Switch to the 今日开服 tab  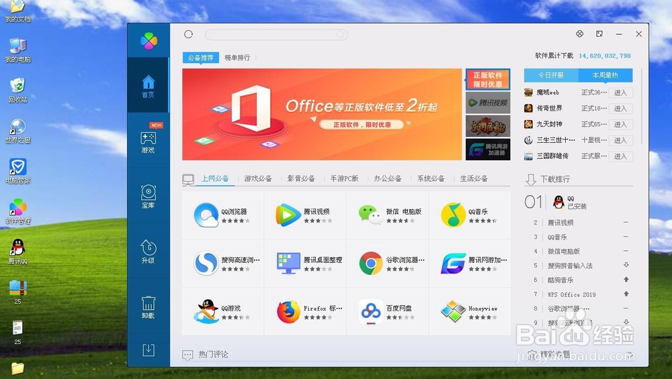point(551,75)
